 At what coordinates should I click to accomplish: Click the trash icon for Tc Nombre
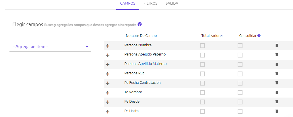(x=277, y=92)
